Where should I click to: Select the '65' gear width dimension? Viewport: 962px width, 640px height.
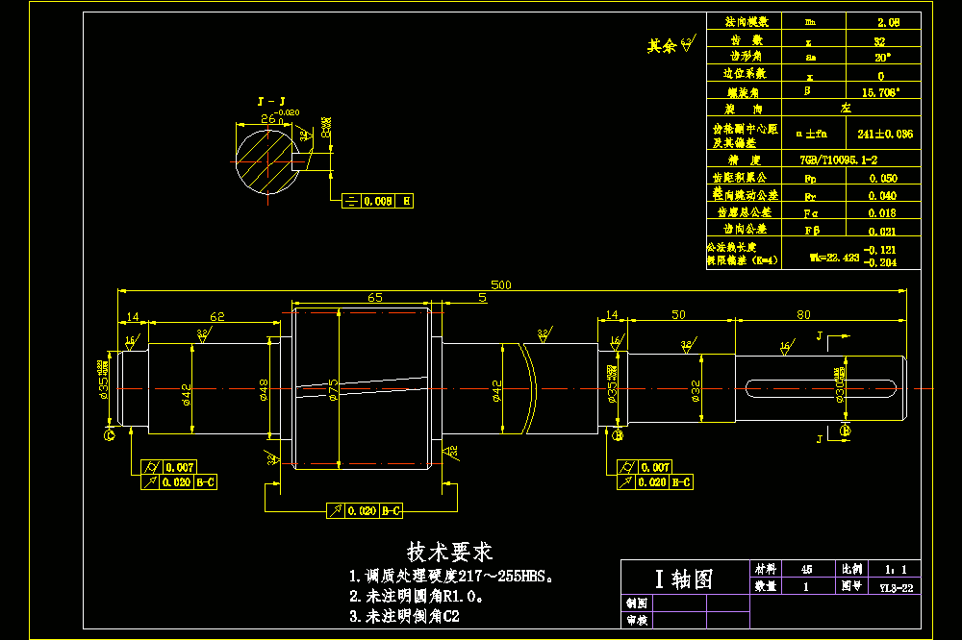tap(375, 297)
